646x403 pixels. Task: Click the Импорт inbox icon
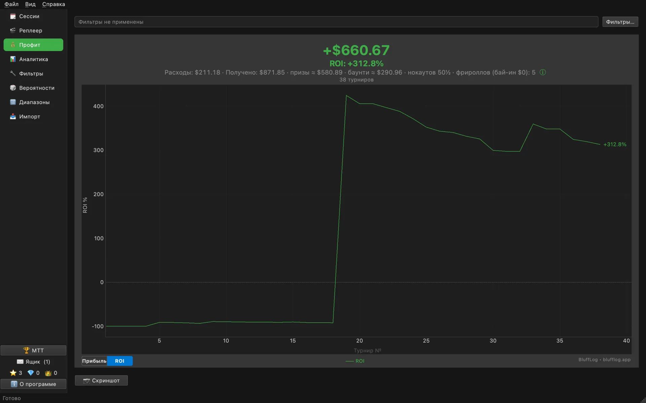tap(13, 117)
